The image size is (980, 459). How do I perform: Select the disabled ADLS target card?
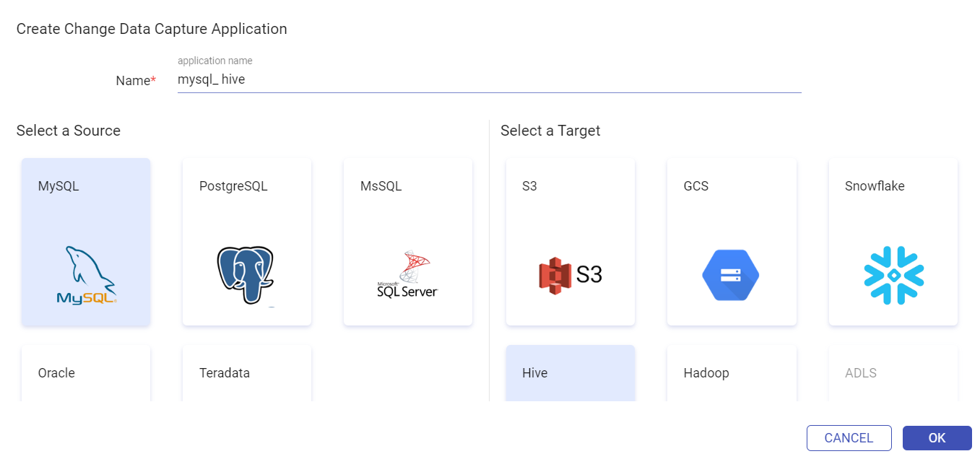point(893,373)
